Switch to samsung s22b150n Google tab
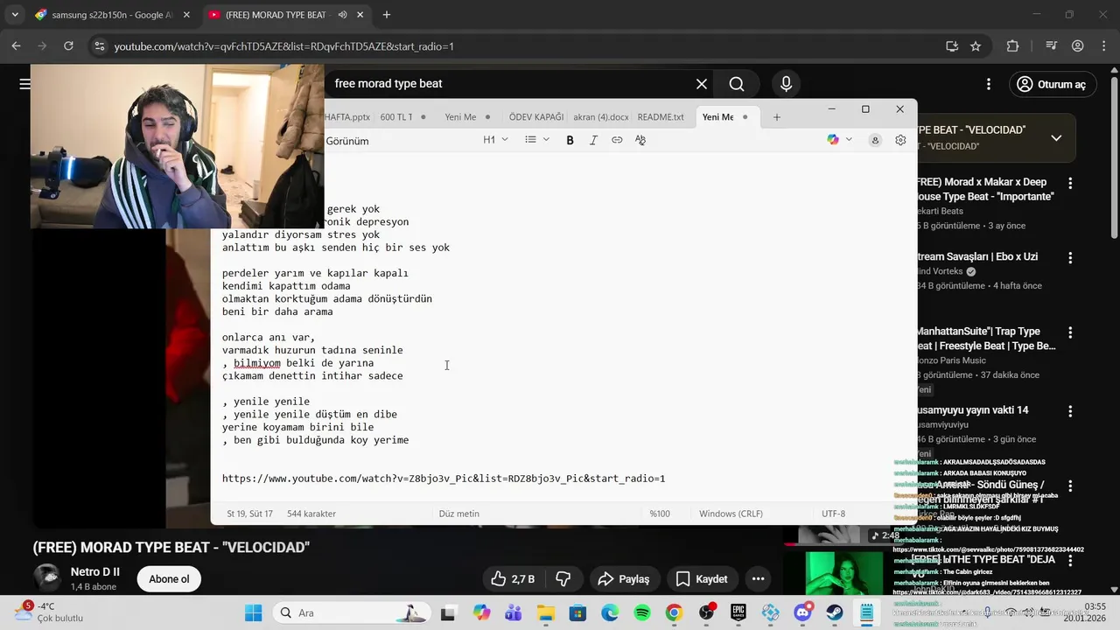 pos(111,15)
